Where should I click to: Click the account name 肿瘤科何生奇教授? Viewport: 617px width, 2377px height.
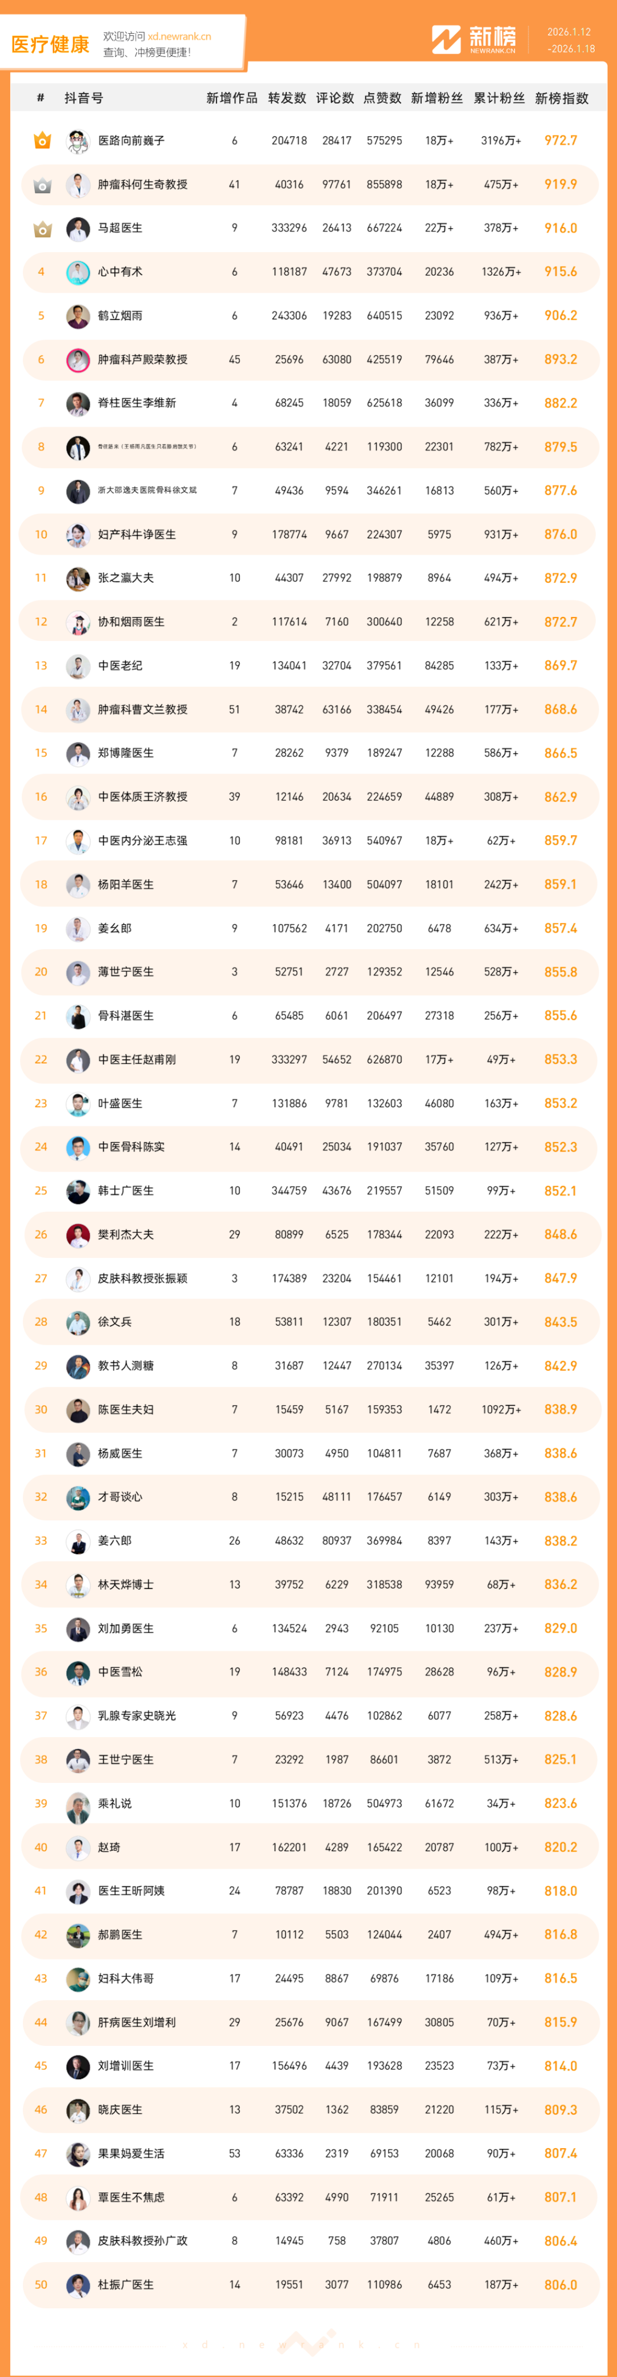pos(142,185)
